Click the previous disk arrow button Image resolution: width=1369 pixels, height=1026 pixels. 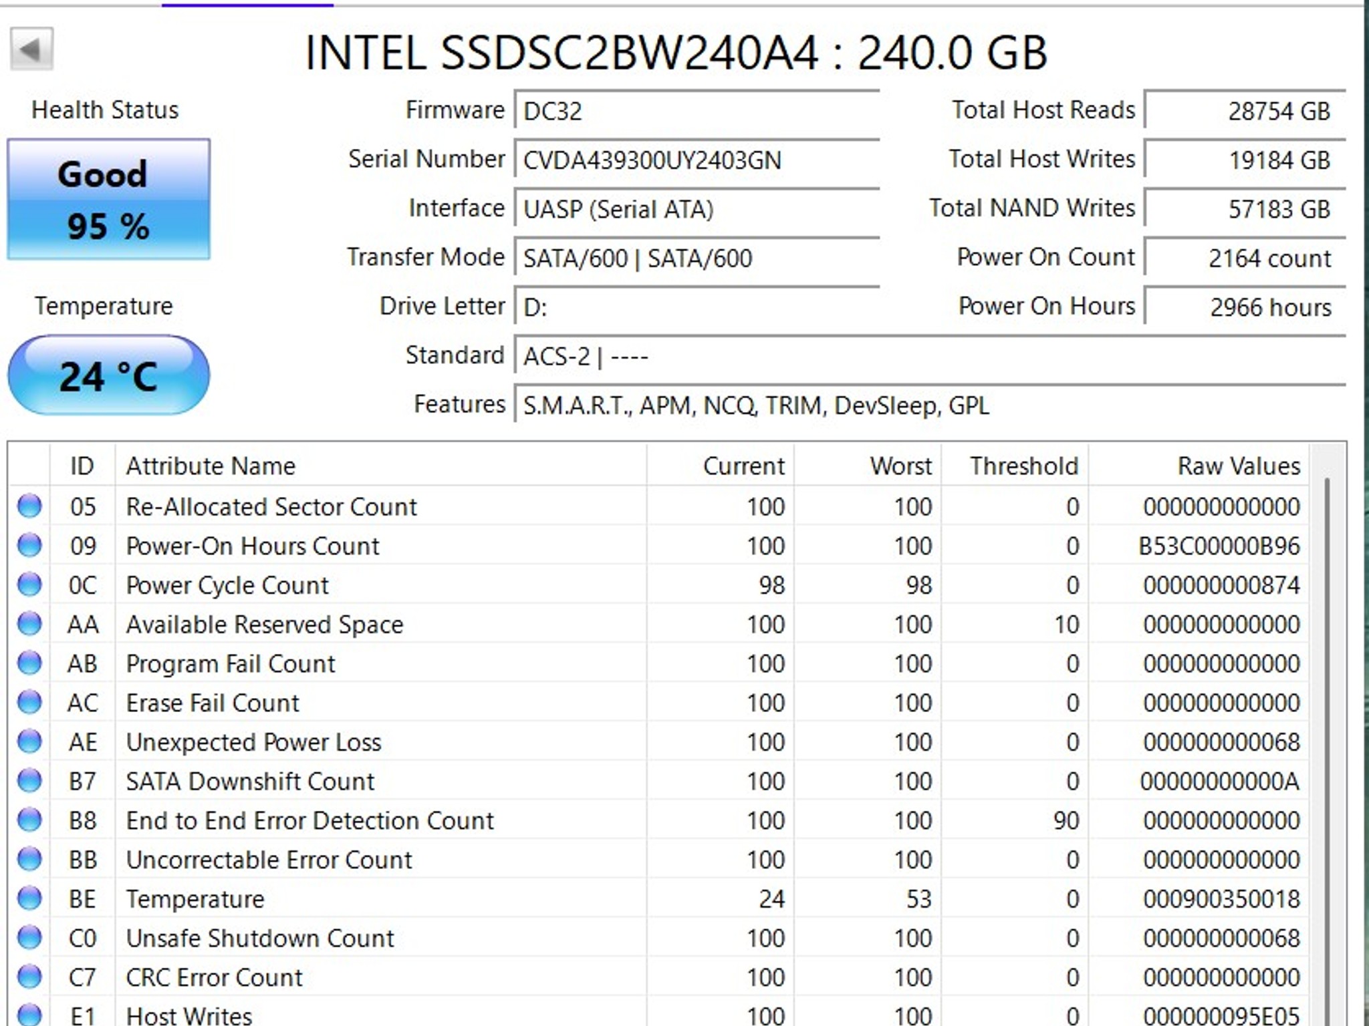(x=31, y=49)
